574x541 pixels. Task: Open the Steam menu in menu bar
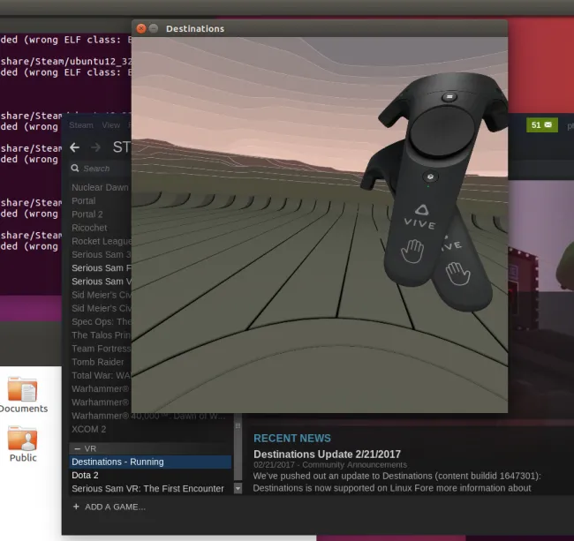pos(81,125)
